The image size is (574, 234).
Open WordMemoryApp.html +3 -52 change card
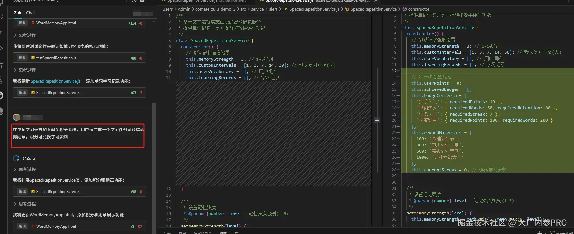79,227
